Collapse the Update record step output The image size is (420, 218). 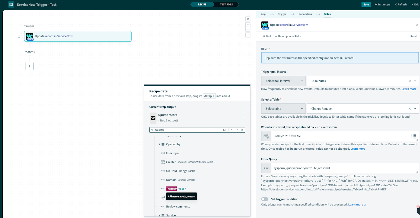(x=244, y=118)
